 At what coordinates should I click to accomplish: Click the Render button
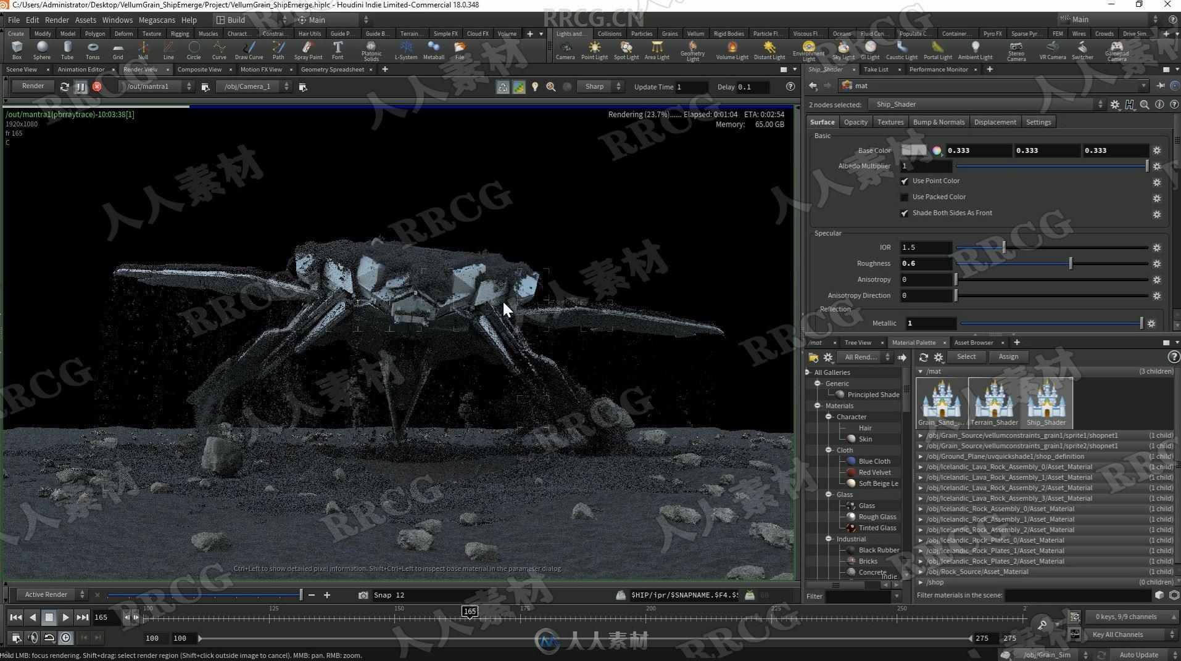pos(33,86)
